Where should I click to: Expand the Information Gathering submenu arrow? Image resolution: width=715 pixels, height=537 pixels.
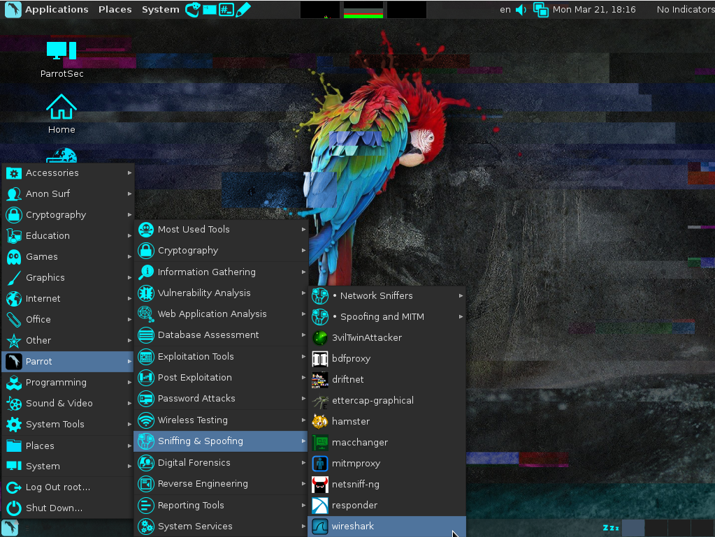303,272
